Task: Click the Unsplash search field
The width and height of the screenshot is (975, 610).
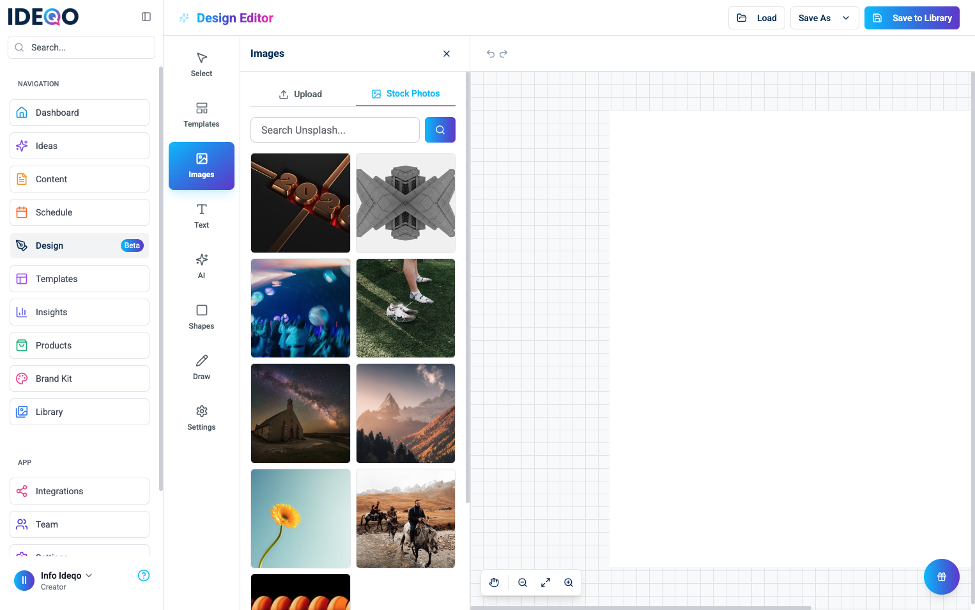Action: click(x=335, y=130)
